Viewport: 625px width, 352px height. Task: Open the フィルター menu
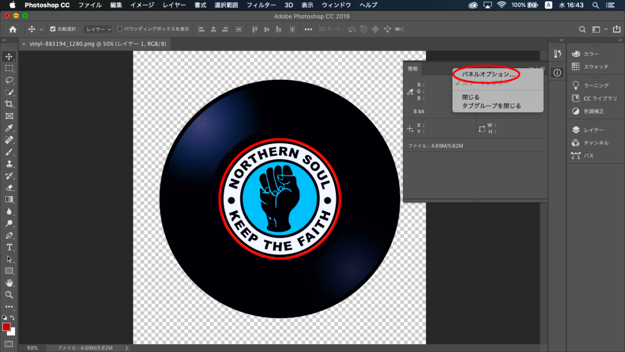click(261, 5)
